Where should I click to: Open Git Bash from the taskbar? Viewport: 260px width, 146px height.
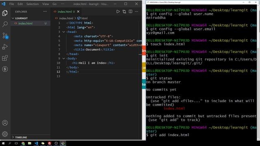[x=63, y=143]
